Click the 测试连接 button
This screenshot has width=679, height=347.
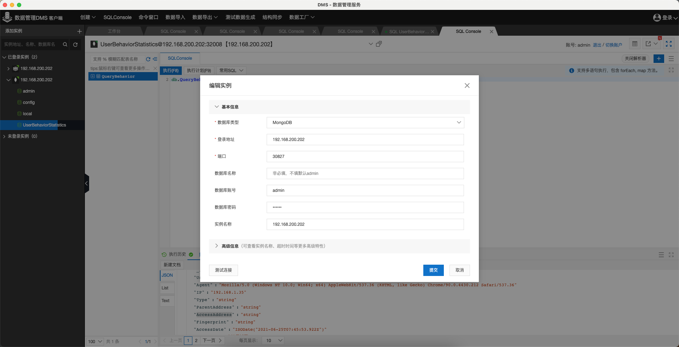pyautogui.click(x=223, y=270)
